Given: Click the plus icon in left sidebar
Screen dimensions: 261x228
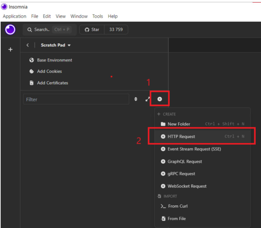Looking at the screenshot, I should tap(10, 50).
